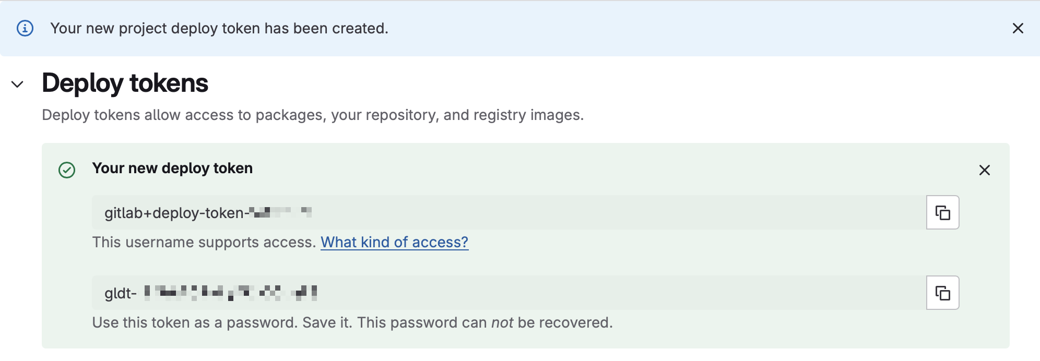Click the italic word "not" in the hint
Screen dimensions: 1040x361
point(502,322)
